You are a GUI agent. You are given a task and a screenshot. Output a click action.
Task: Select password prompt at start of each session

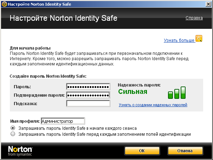pos(13,128)
